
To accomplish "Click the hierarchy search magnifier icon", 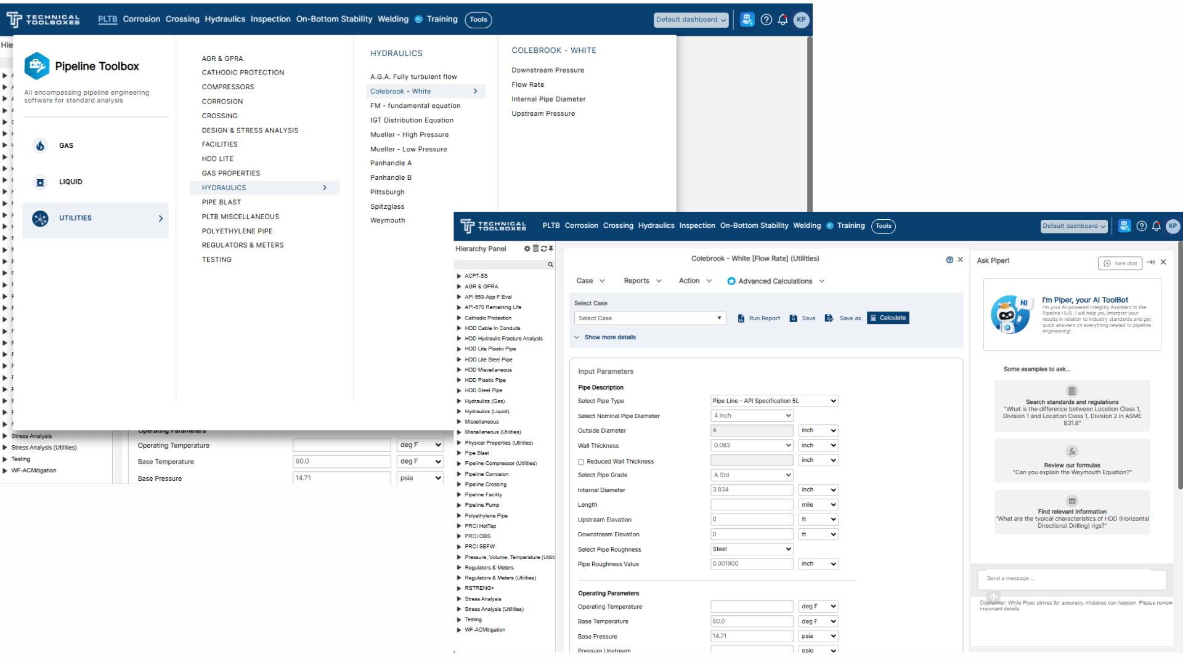I will pyautogui.click(x=550, y=265).
